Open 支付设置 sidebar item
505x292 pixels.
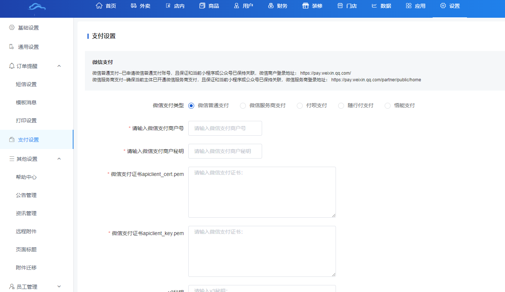click(37, 139)
